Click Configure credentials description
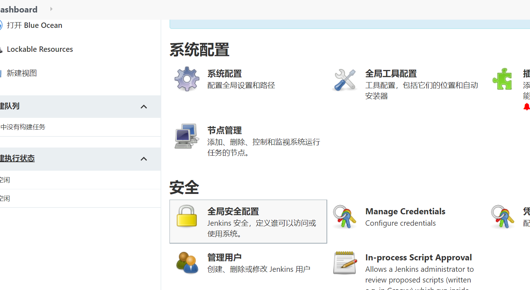Viewport: 530px width, 290px height. [401, 223]
